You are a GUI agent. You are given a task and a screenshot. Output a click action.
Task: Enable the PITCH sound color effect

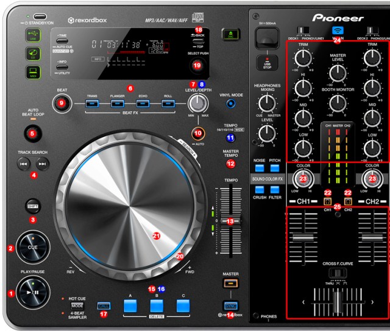tap(275, 168)
